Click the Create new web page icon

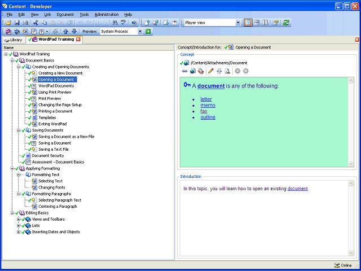pyautogui.click(x=193, y=71)
